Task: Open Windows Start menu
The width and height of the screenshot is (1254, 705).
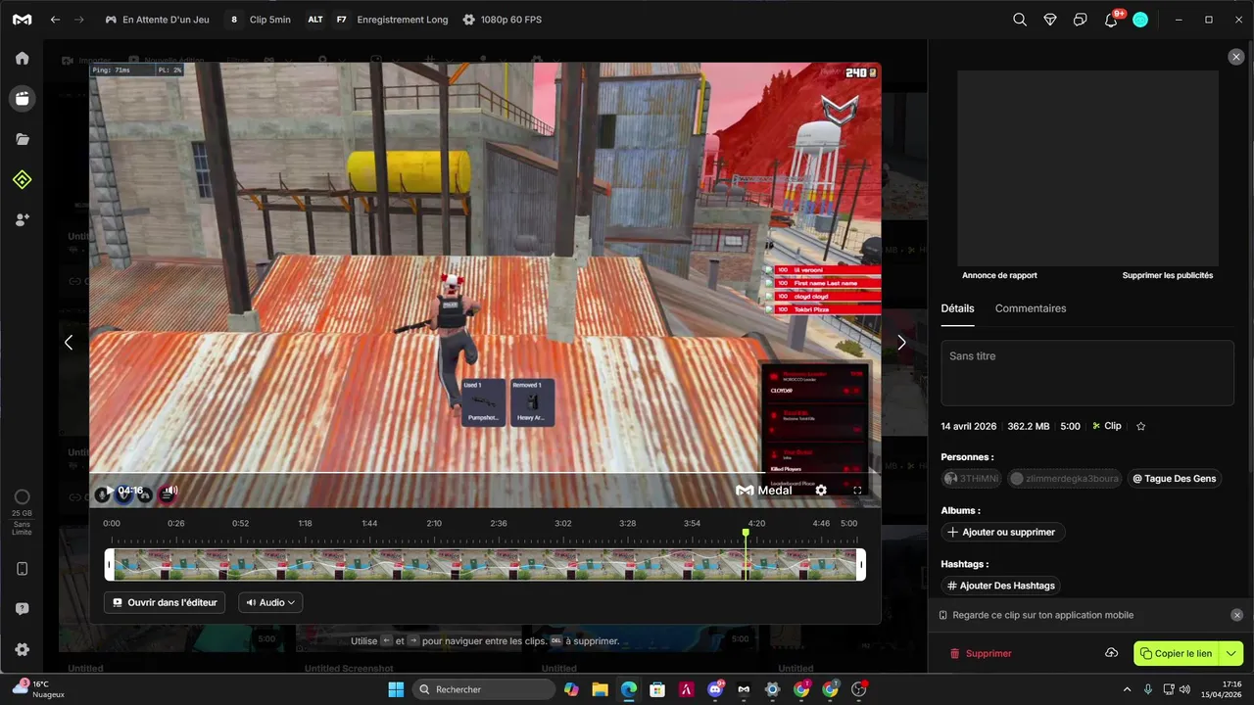Action: pyautogui.click(x=396, y=689)
